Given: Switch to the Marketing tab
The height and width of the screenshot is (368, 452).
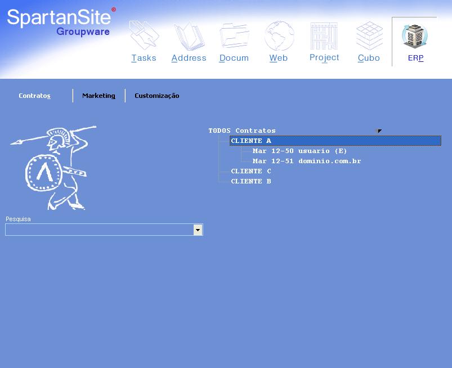Looking at the screenshot, I should pos(99,96).
